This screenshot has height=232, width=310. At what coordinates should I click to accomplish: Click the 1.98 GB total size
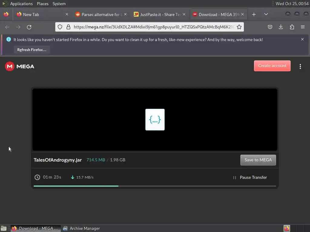pos(118,160)
